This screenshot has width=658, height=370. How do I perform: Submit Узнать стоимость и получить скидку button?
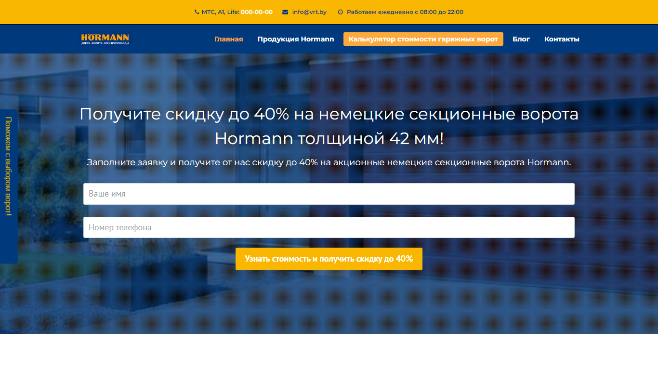pos(329,259)
